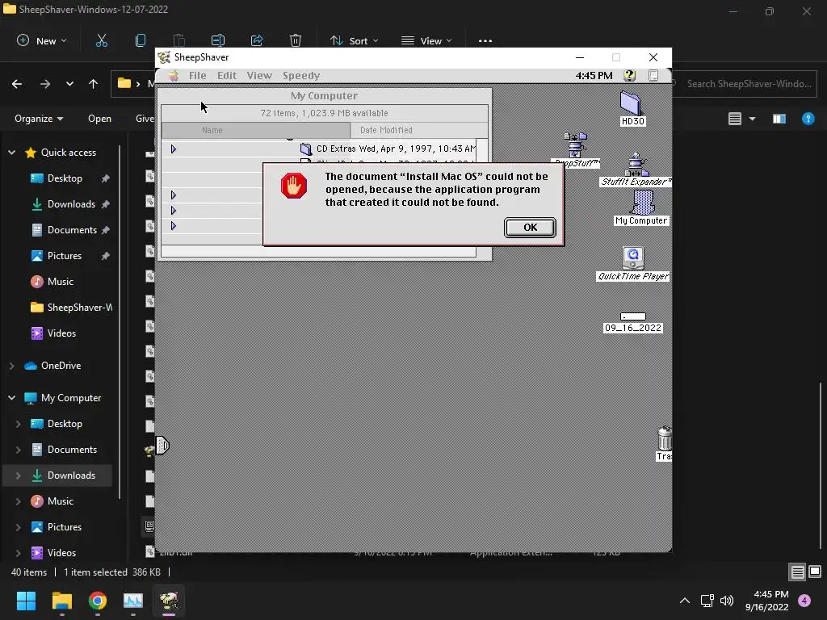Open the application switcher menu icon
The height and width of the screenshot is (620, 827).
[653, 75]
